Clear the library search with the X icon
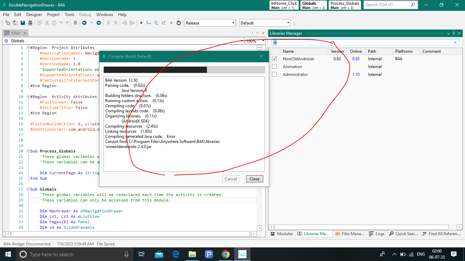465x261 pixels. [x=455, y=43]
